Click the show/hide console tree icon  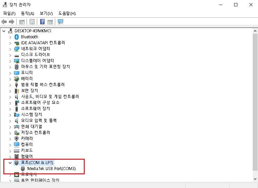point(22,22)
